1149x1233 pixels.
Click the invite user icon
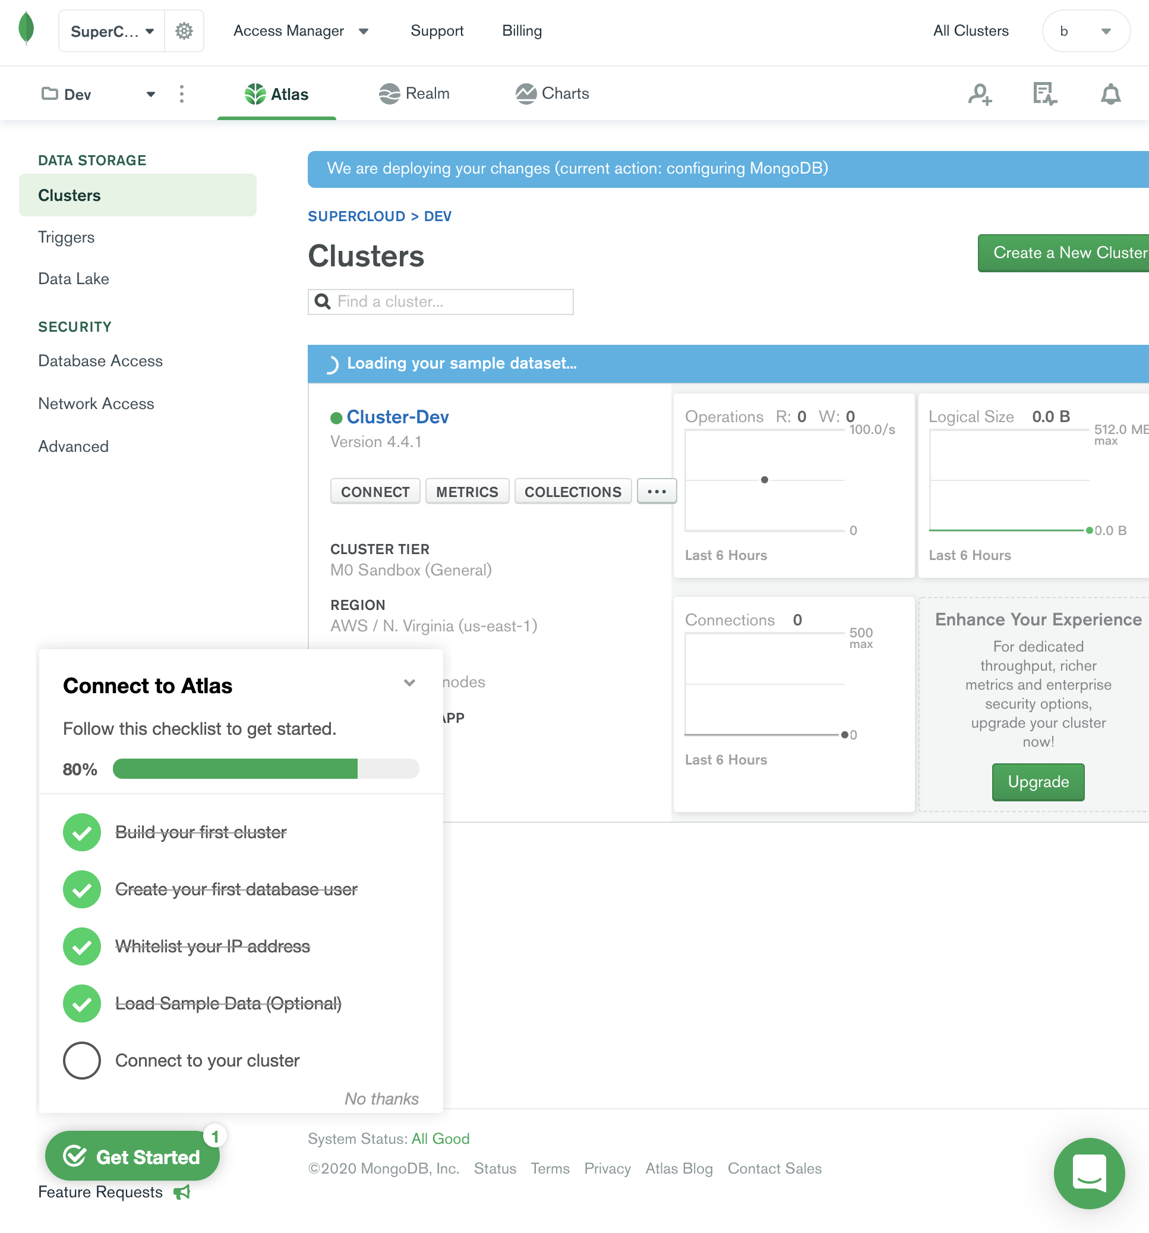coord(980,95)
